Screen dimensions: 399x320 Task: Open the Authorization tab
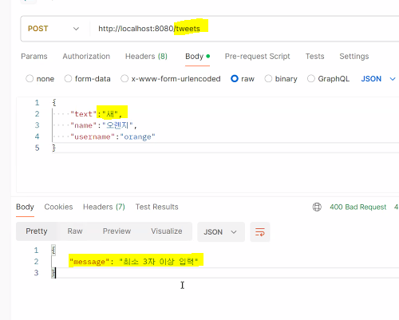click(x=86, y=57)
